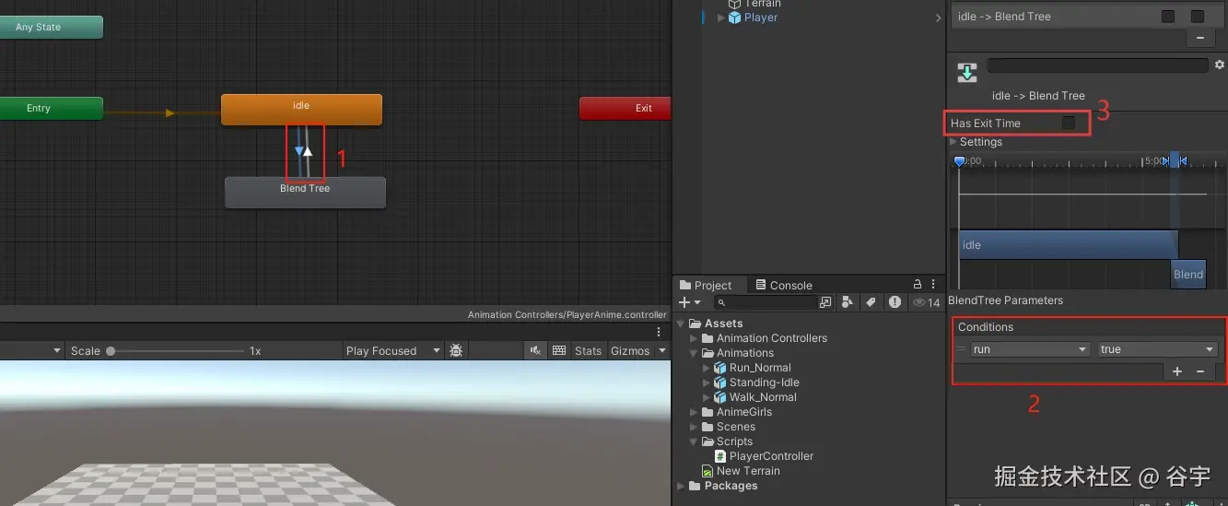Click the Gizmos button
1228x506 pixels.
(630, 350)
